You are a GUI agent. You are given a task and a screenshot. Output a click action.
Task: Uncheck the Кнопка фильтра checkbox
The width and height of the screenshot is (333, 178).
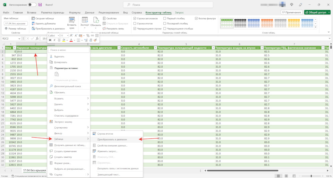[196, 18]
